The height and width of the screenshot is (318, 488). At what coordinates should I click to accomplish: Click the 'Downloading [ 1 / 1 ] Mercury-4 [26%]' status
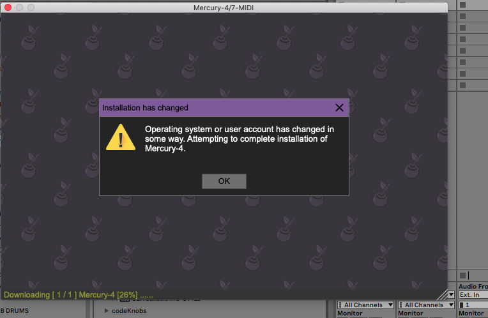[78, 294]
